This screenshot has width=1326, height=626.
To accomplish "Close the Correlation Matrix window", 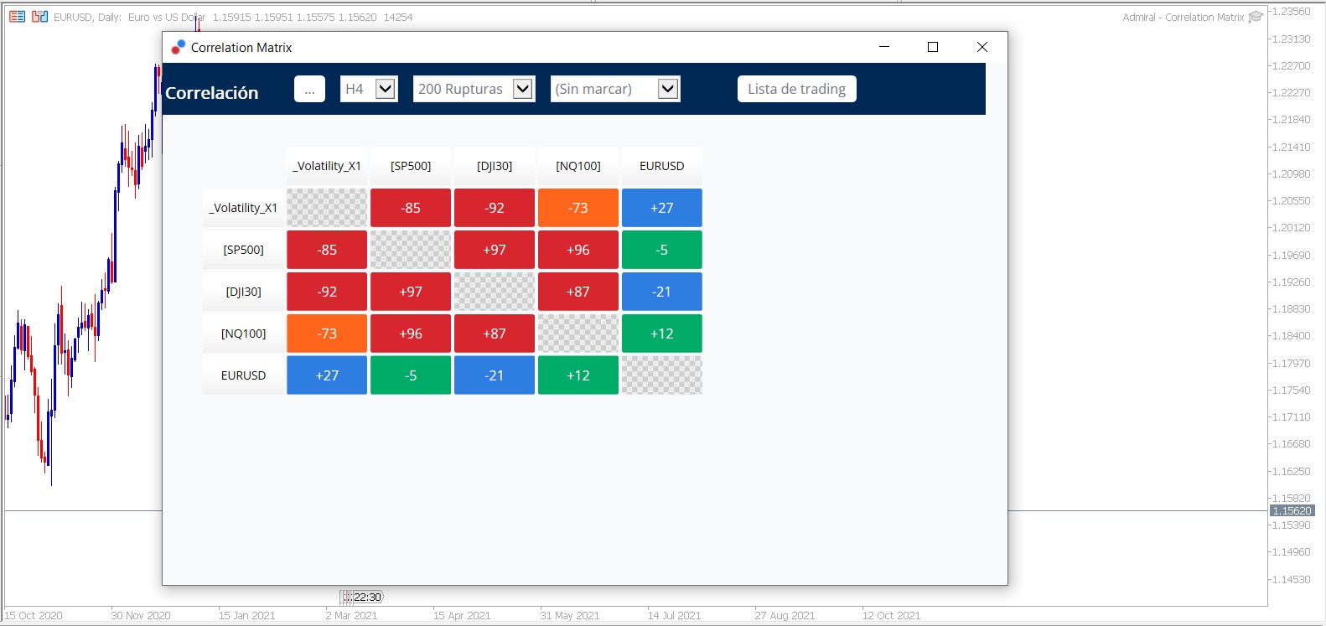I will (982, 47).
